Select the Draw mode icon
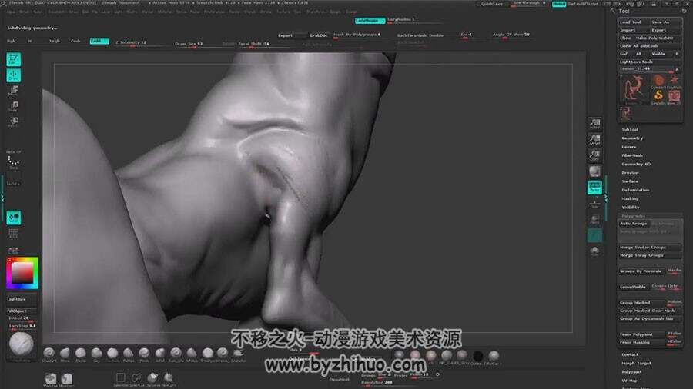This screenshot has height=389, width=693. [x=13, y=75]
